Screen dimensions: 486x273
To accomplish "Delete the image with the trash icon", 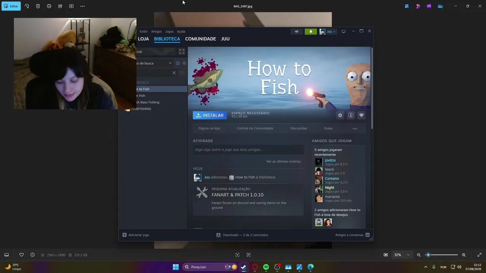I will (38, 6).
